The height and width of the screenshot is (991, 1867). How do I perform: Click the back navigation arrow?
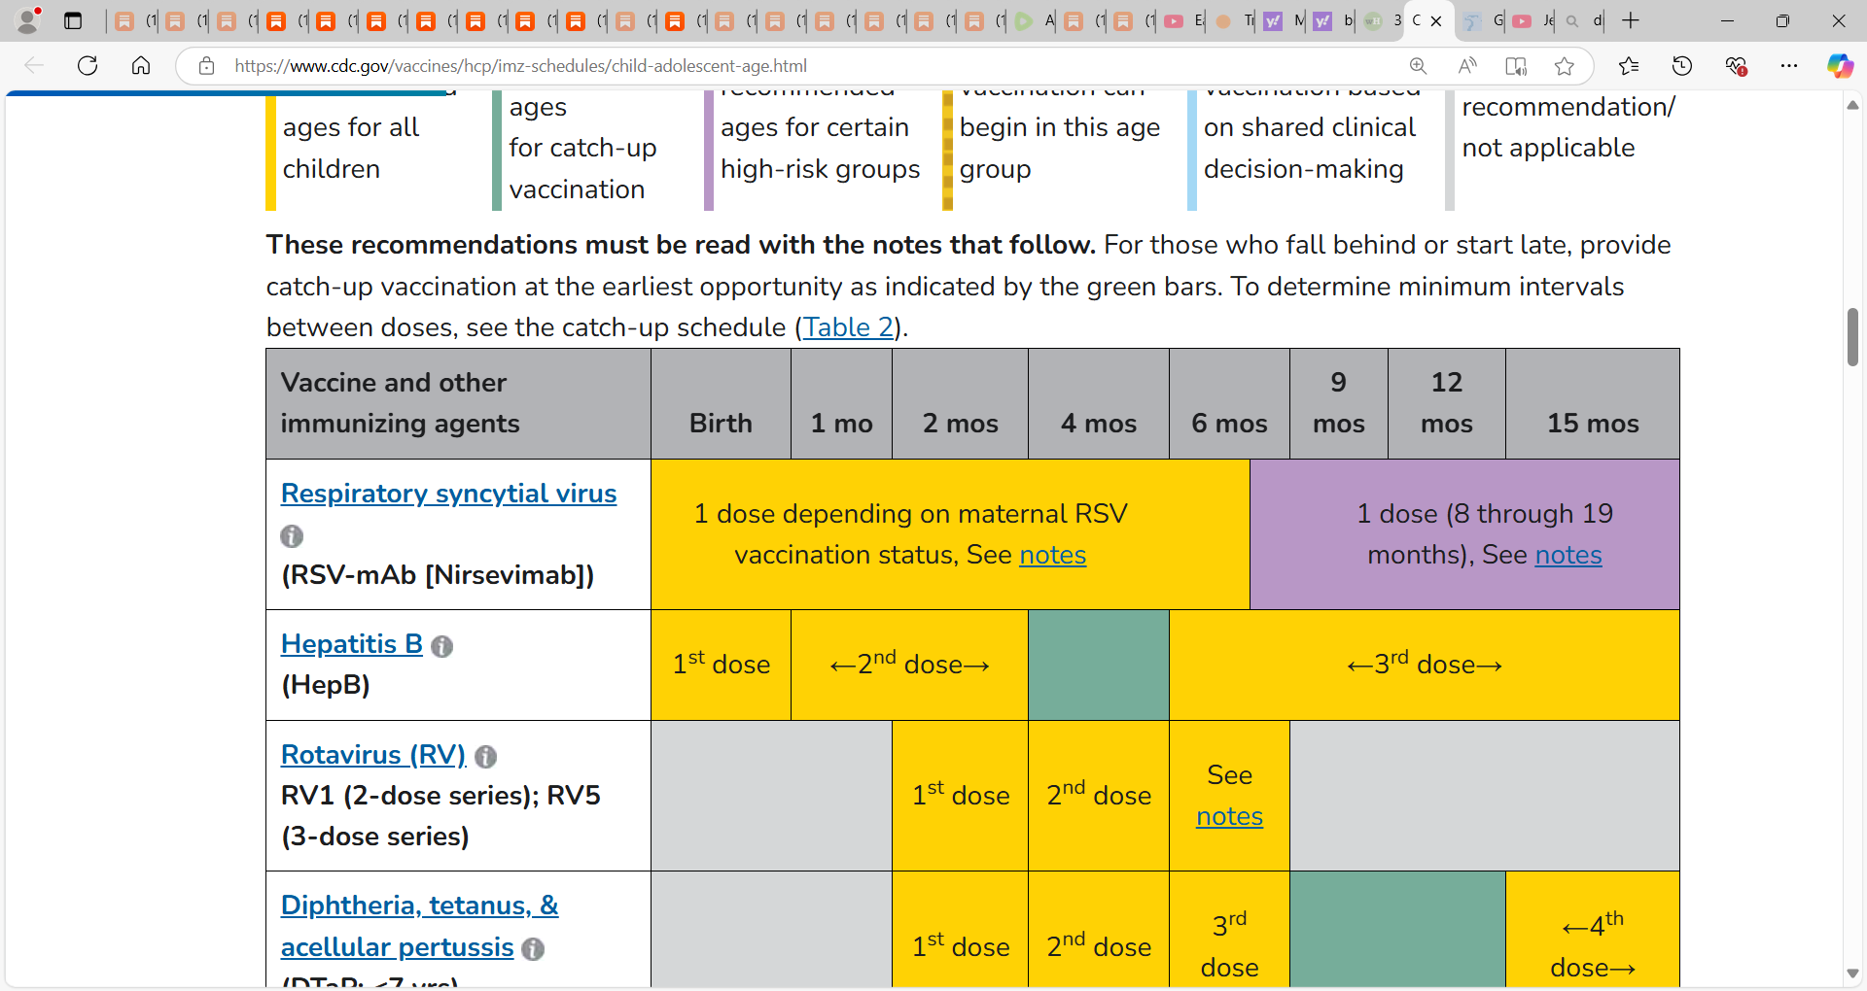tap(34, 66)
